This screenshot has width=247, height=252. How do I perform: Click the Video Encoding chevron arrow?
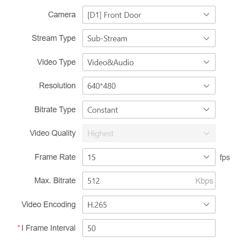(206, 205)
